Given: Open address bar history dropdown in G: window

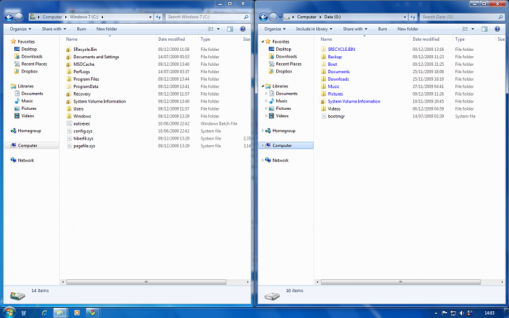Looking at the screenshot, I should [x=404, y=17].
